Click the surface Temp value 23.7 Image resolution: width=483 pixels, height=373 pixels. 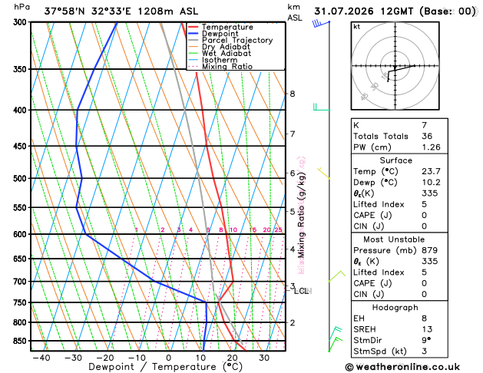click(x=431, y=171)
